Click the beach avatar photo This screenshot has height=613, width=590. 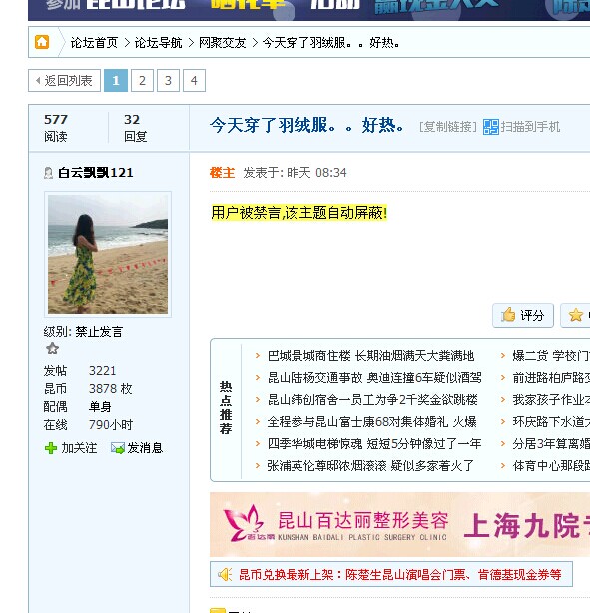pos(108,255)
